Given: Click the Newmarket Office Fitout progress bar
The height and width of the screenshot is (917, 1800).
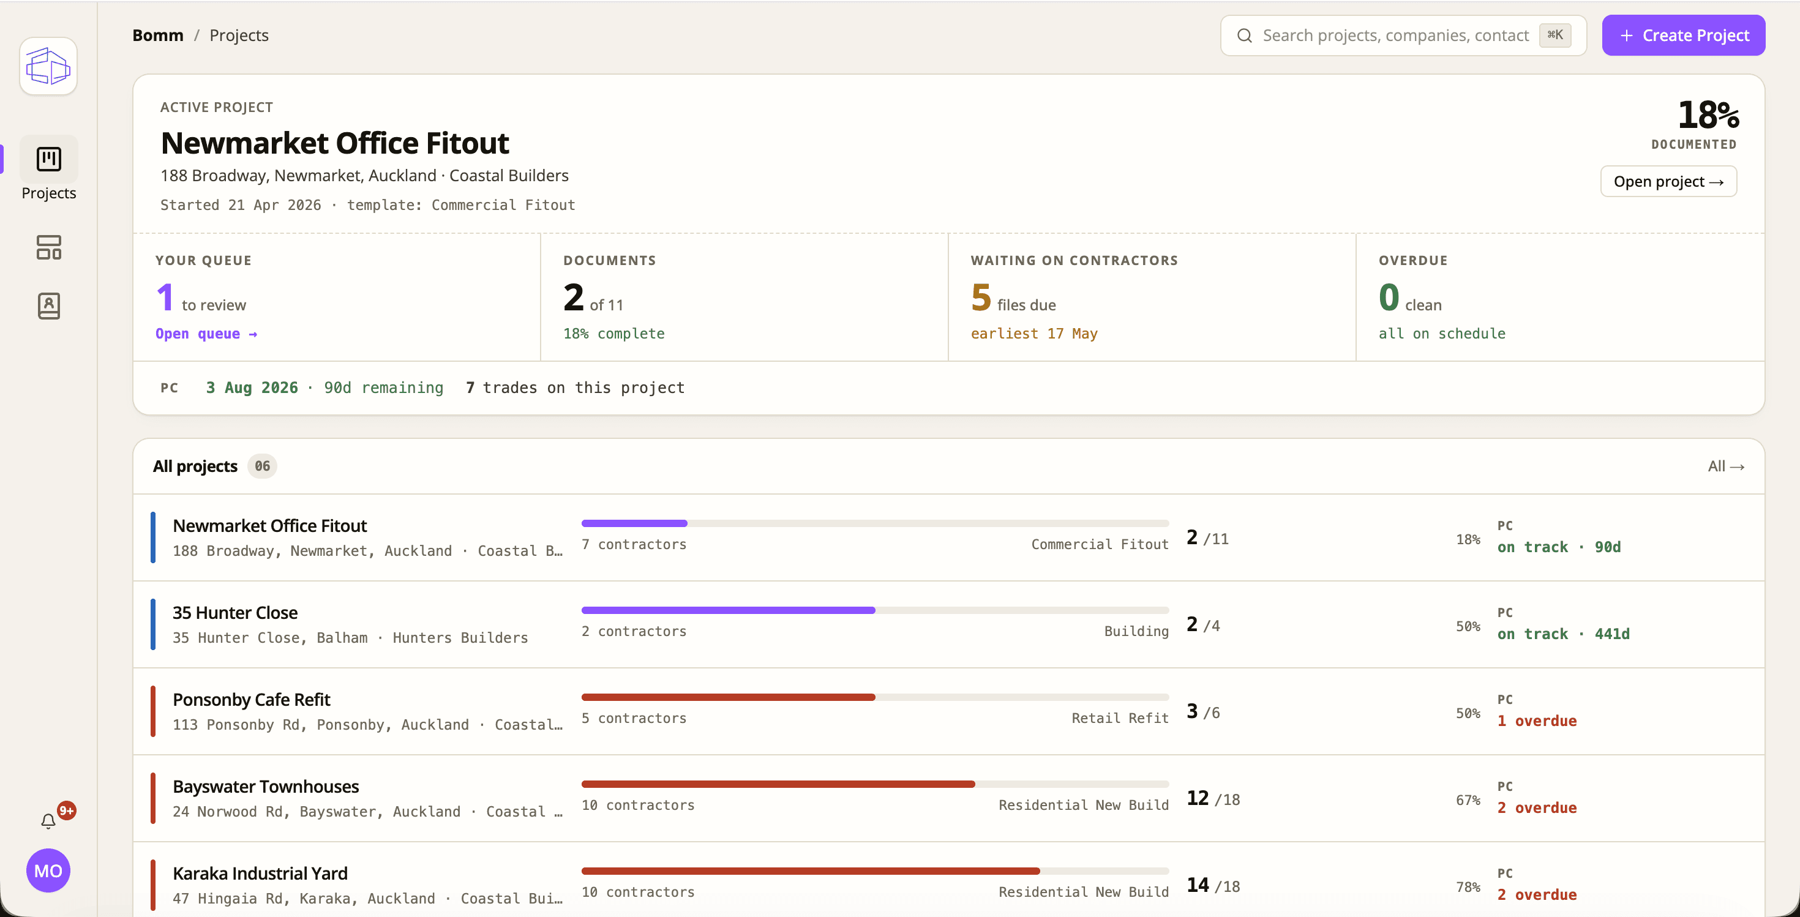Looking at the screenshot, I should click(875, 523).
